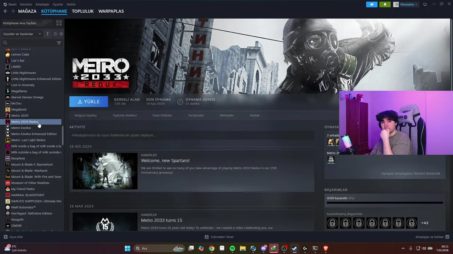Open the Friends and Chat icon
Viewport: 453px width, 254px height.
pyautogui.click(x=447, y=237)
